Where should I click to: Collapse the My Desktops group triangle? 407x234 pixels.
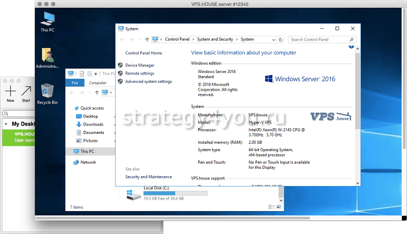[6, 124]
